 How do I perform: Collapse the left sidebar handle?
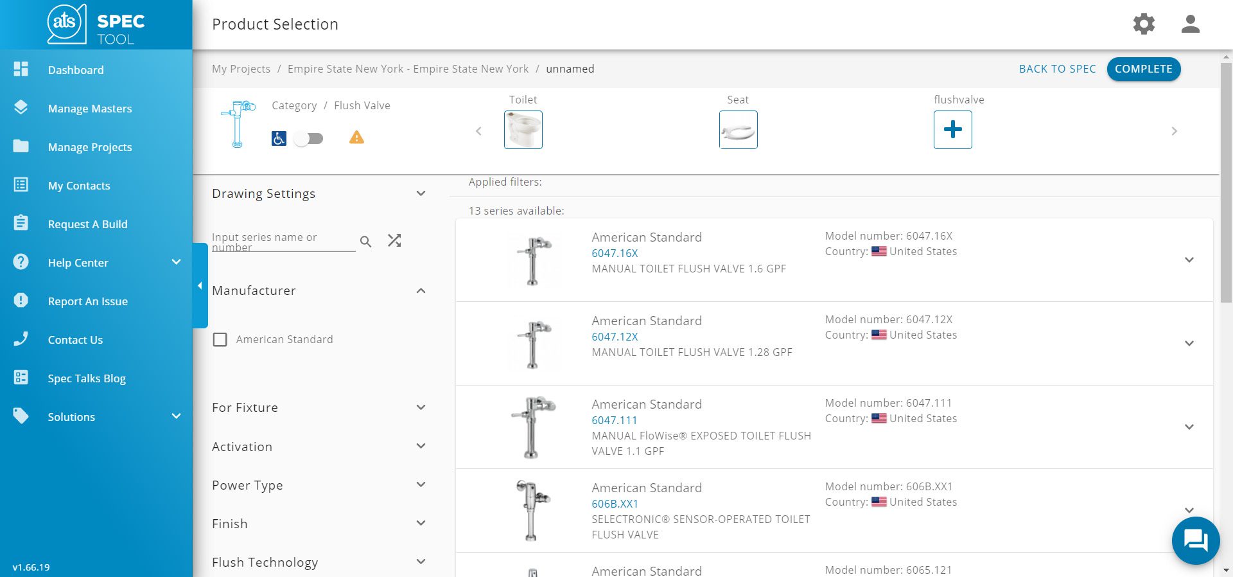point(200,285)
